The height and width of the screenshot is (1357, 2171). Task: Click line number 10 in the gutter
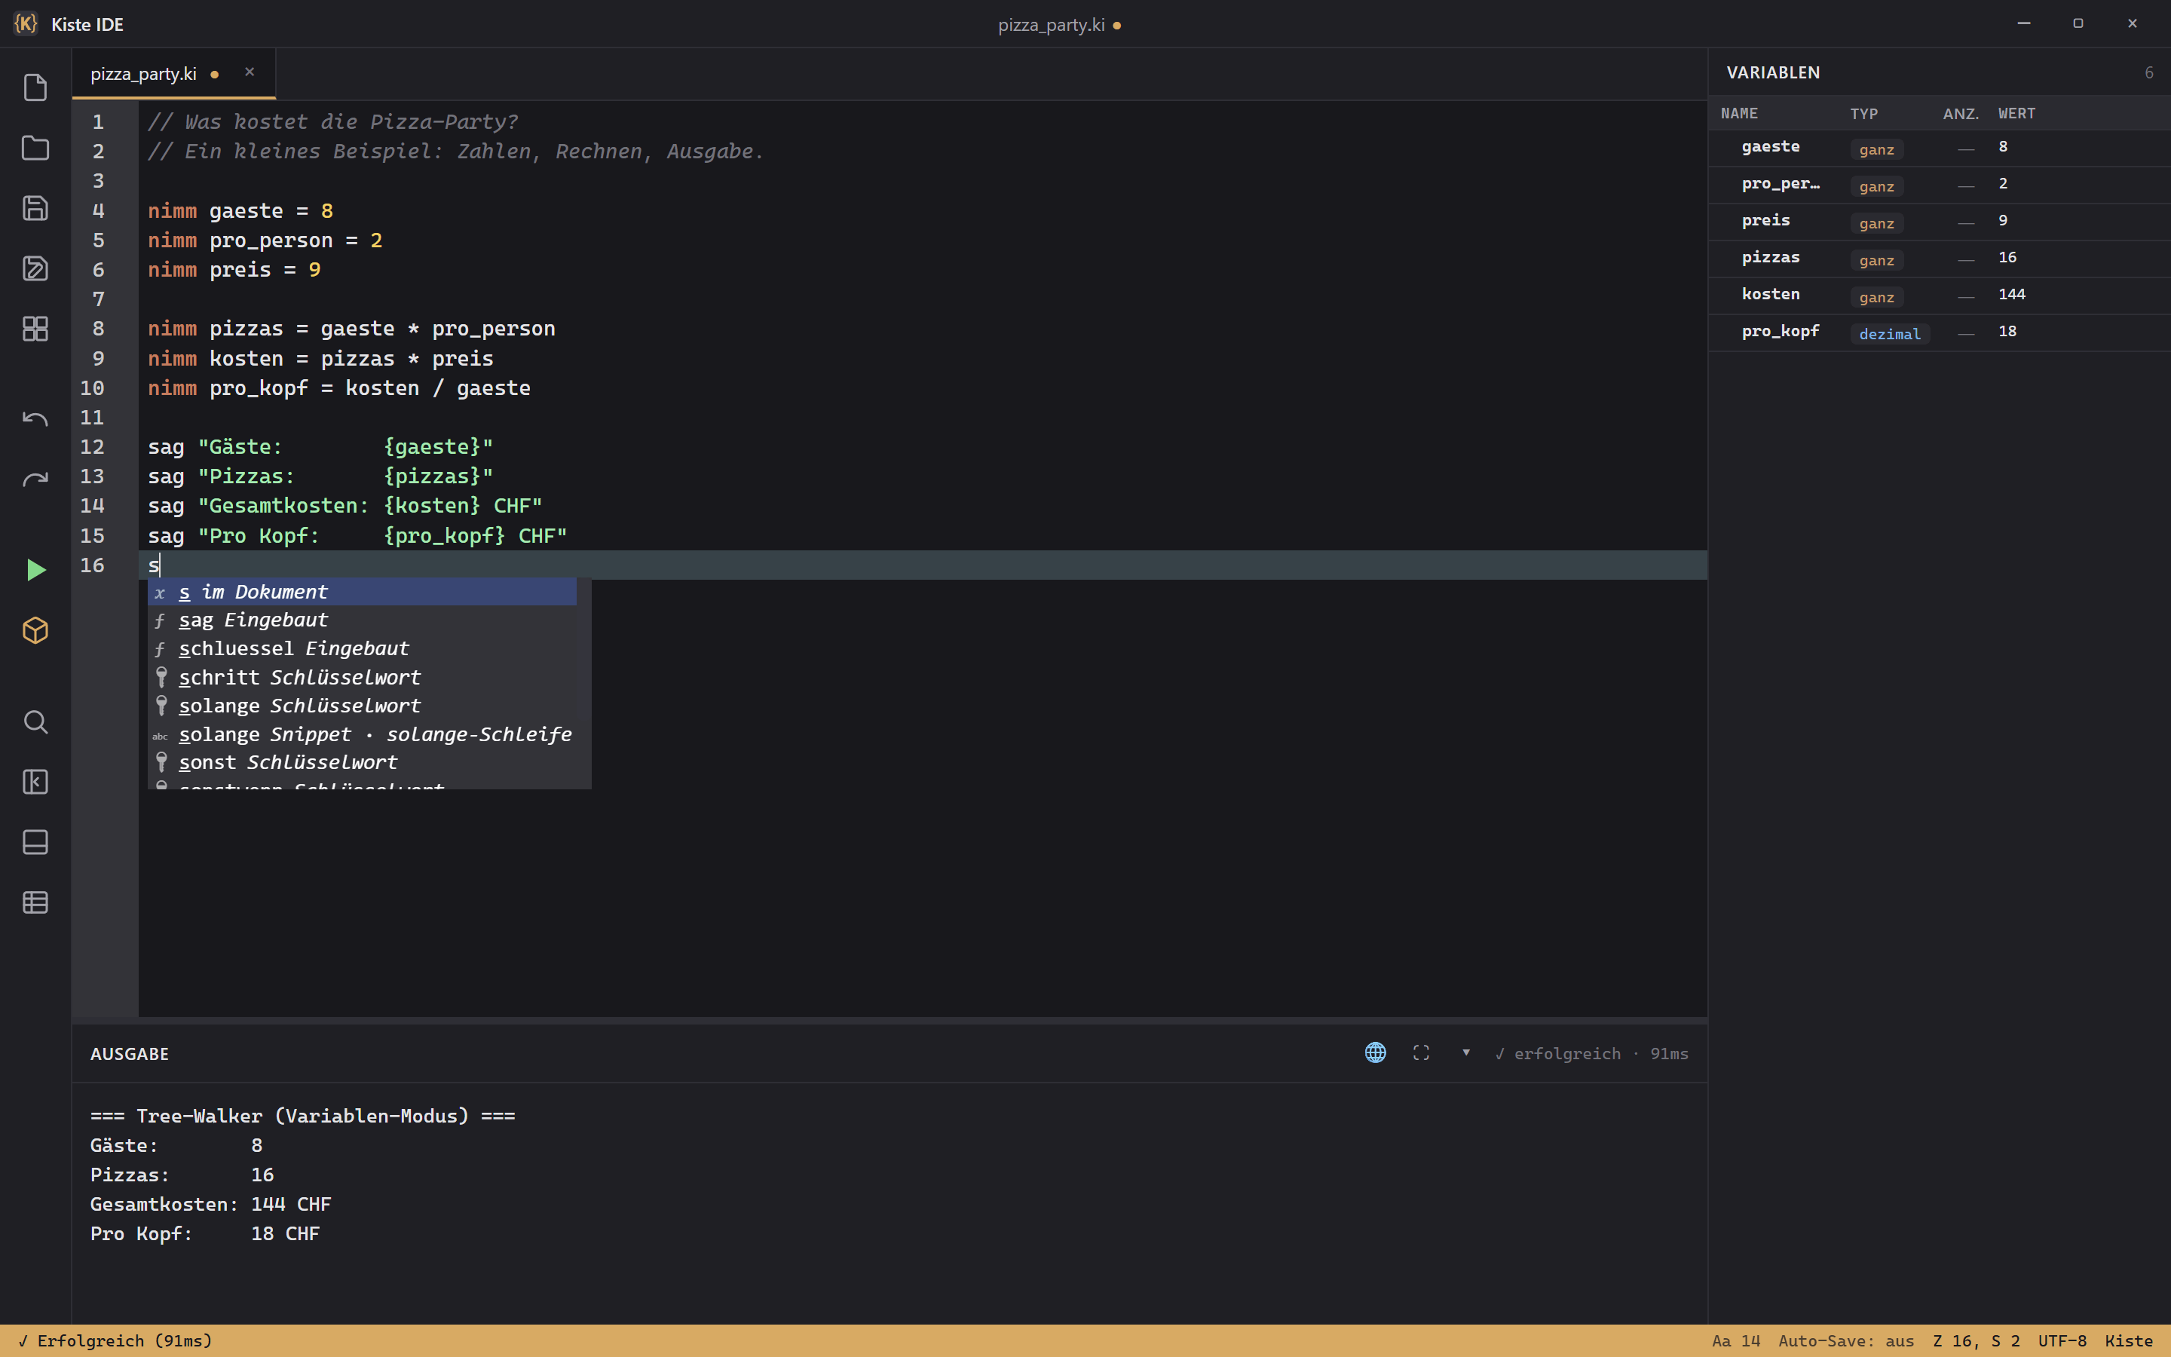pyautogui.click(x=93, y=387)
